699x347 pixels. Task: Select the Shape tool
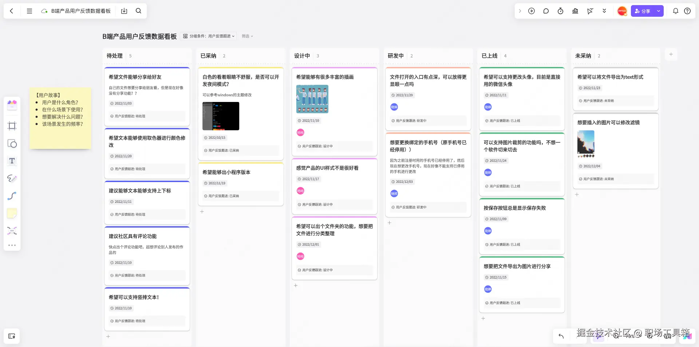click(x=12, y=143)
